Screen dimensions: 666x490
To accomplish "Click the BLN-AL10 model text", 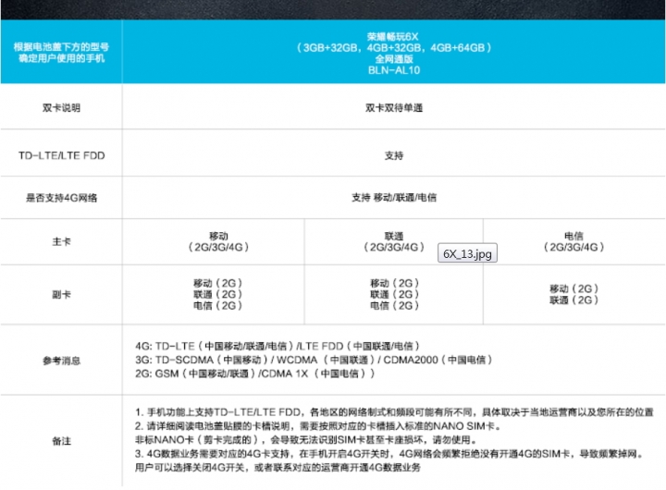I will pos(394,70).
